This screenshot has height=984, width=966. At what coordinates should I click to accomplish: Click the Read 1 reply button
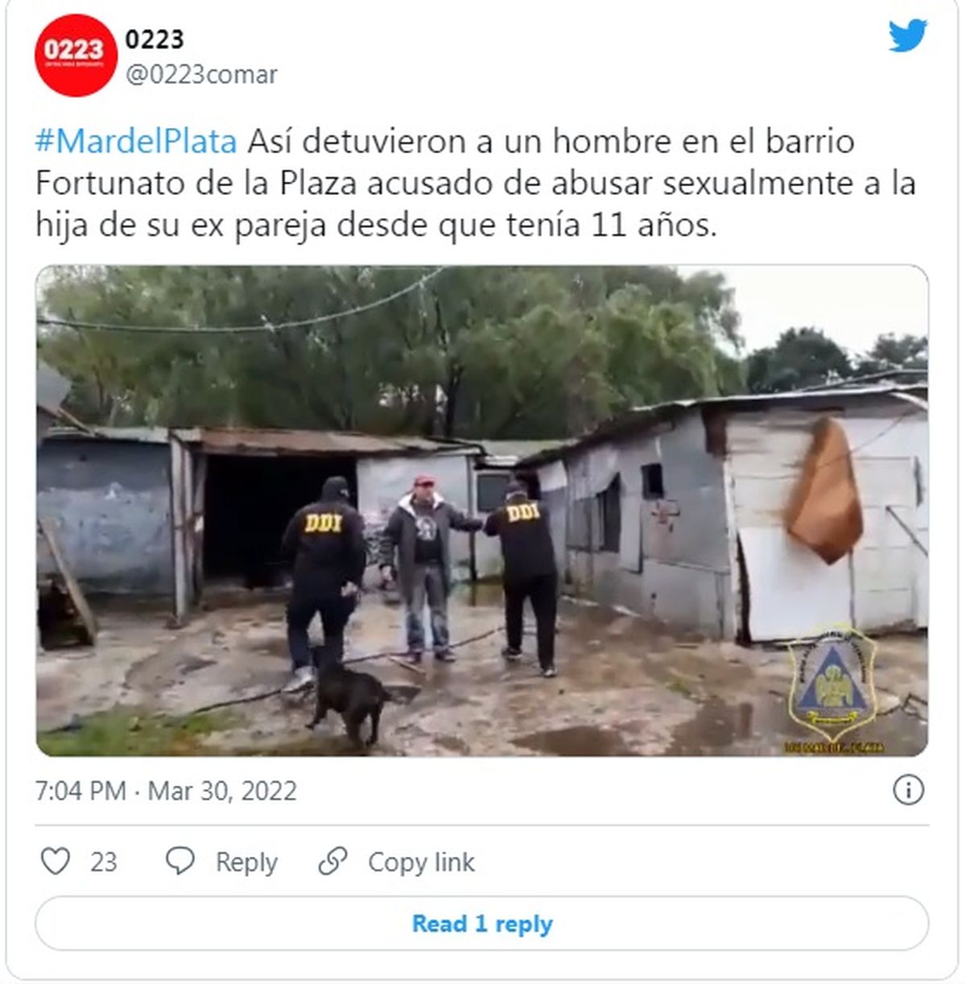[x=482, y=923]
